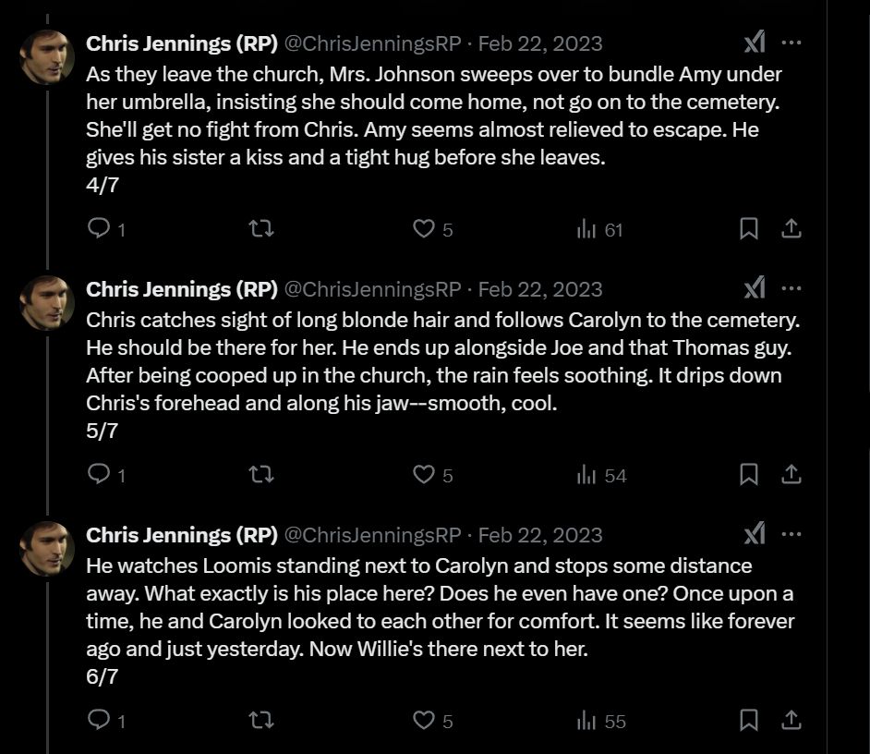This screenshot has height=754, width=870.
Task: Like the 4/7 tweet about Amy
Action: 423,229
